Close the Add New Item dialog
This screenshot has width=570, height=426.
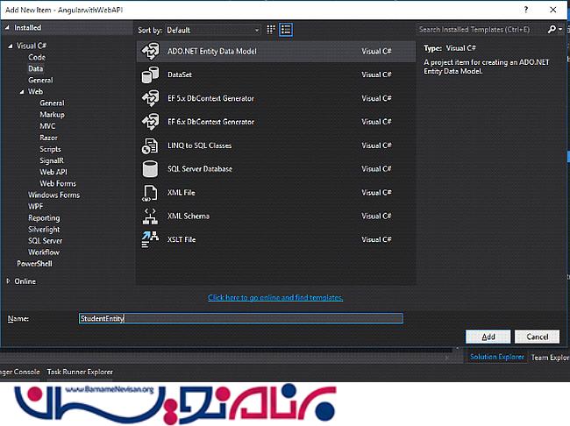[x=553, y=10]
